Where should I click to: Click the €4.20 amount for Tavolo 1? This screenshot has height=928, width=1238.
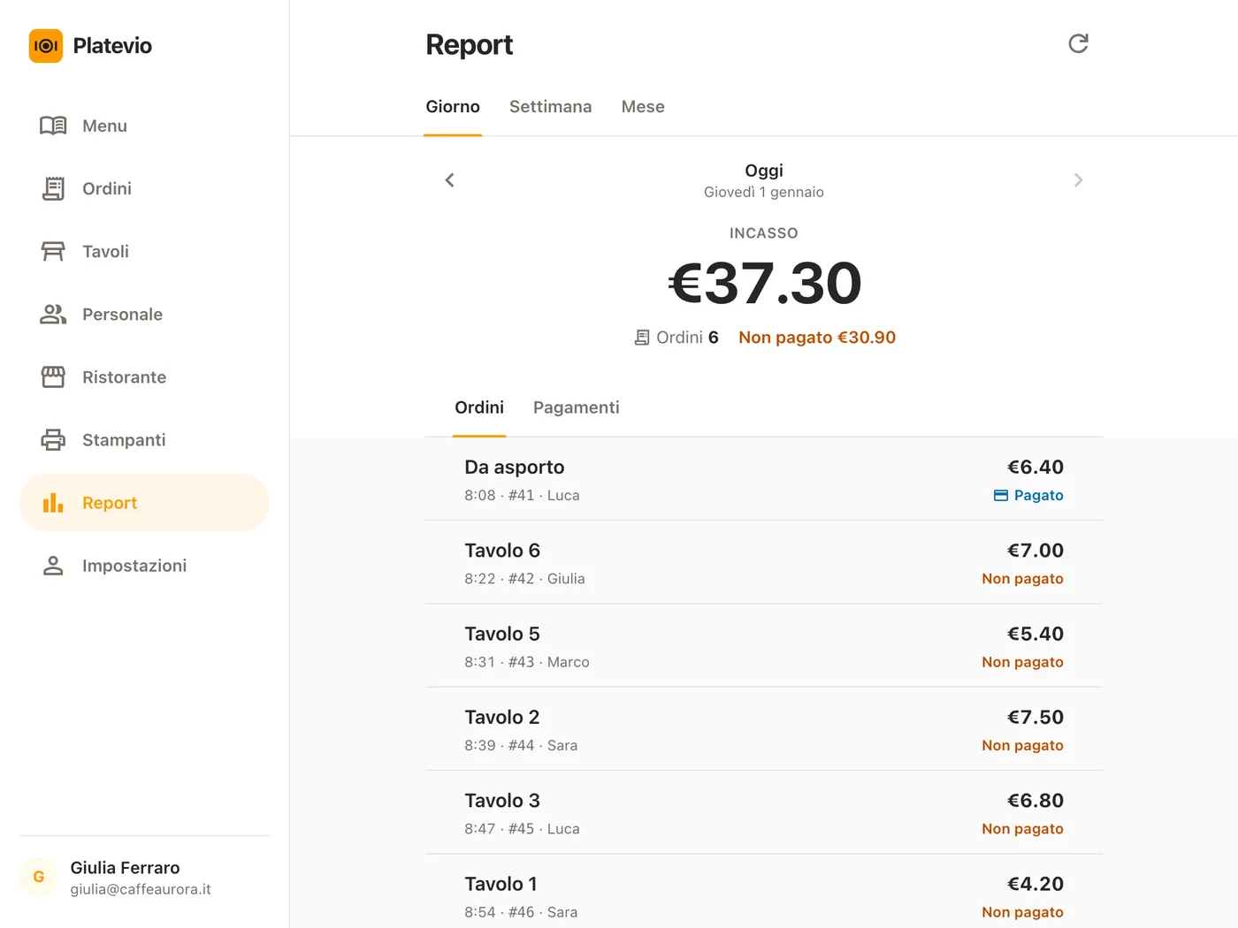1035,884
